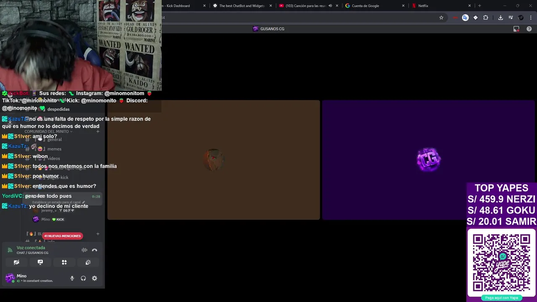537x302 pixels.
Task: Open Discord user settings gear
Action: (94, 278)
